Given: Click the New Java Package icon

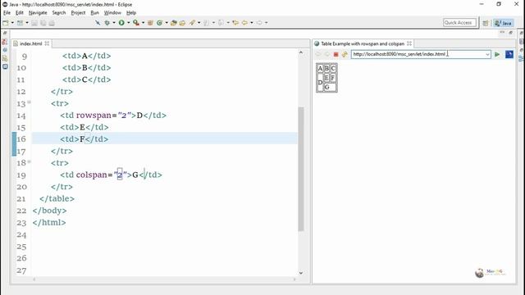Looking at the screenshot, I should tap(150, 23).
